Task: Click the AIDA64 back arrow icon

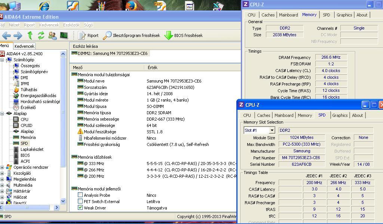Action: [6, 35]
